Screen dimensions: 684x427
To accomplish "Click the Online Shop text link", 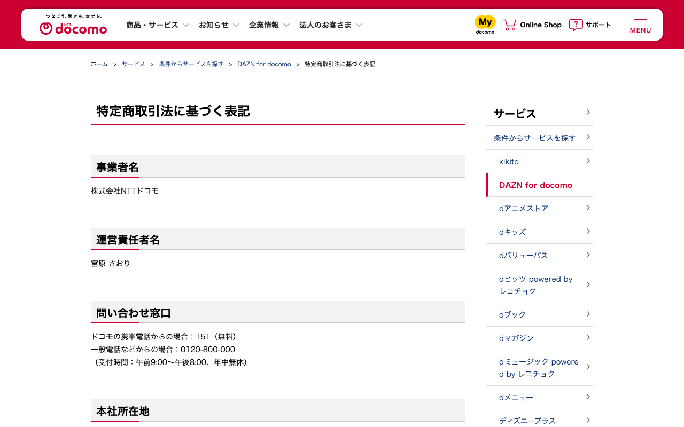I will 541,25.
